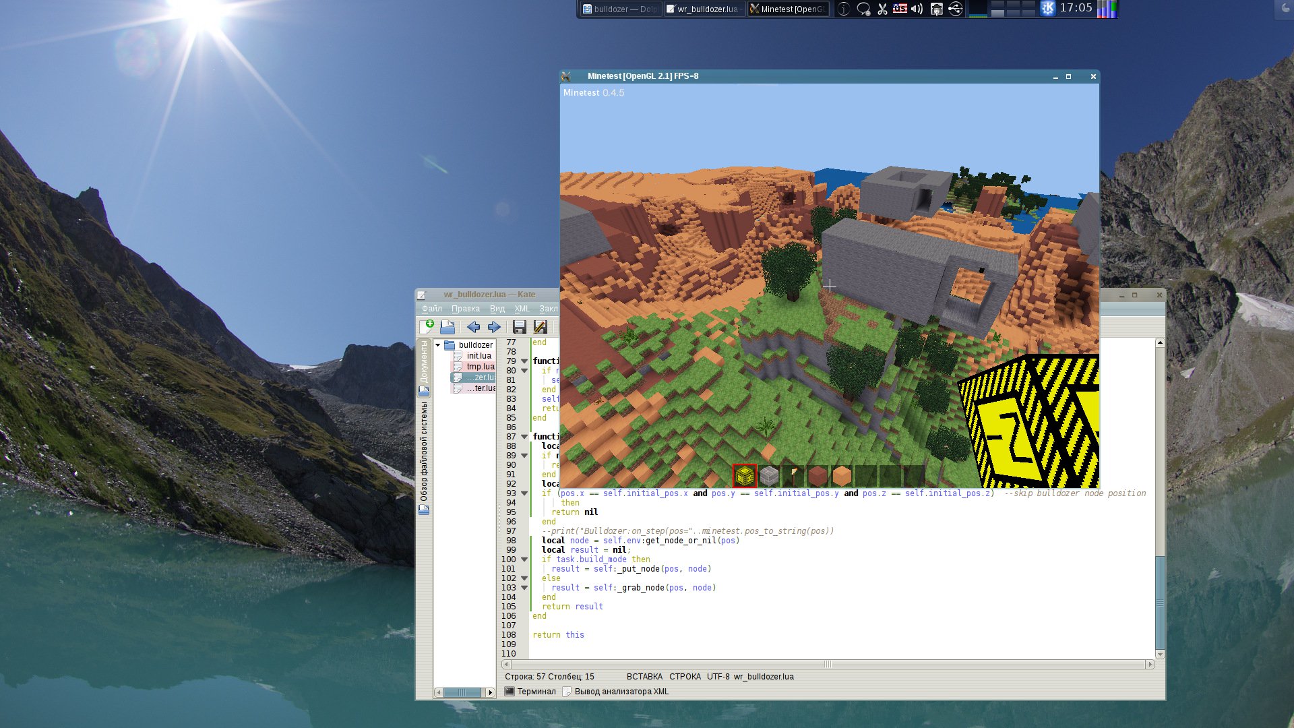The width and height of the screenshot is (1294, 728).
Task: Open tmp.lua in the documents list
Action: tap(474, 367)
